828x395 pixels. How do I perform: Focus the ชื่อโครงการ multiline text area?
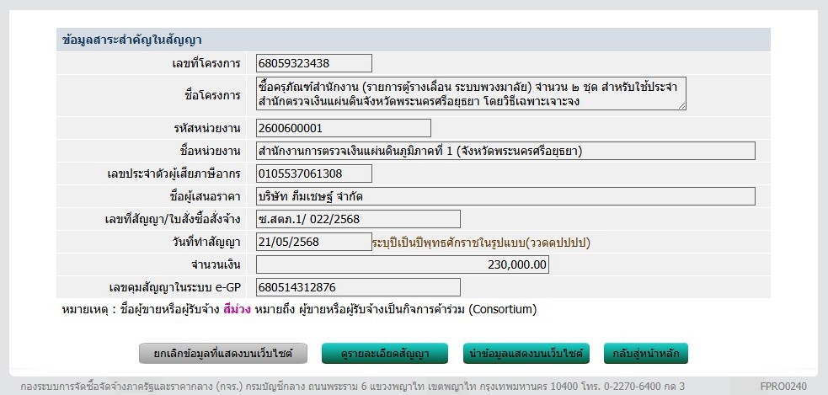[470, 93]
